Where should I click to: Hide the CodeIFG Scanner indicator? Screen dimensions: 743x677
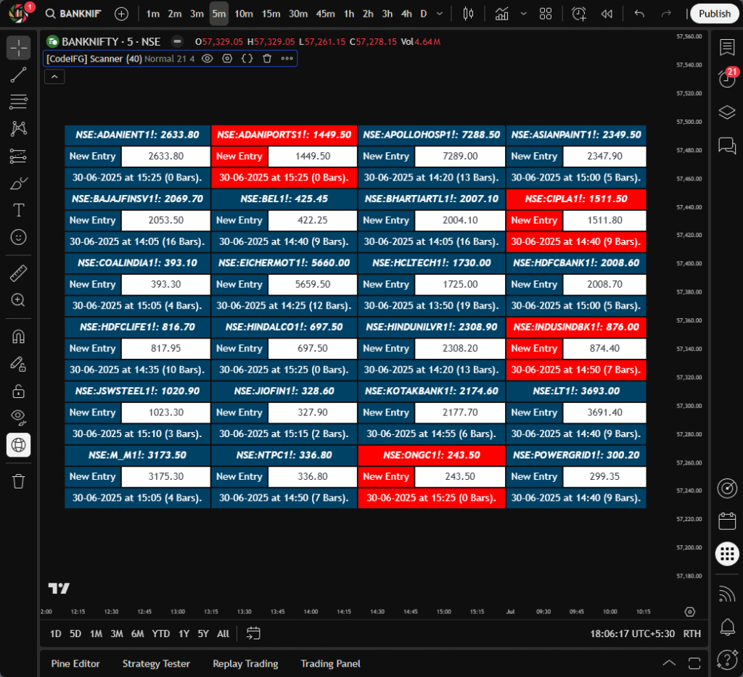pyautogui.click(x=207, y=59)
